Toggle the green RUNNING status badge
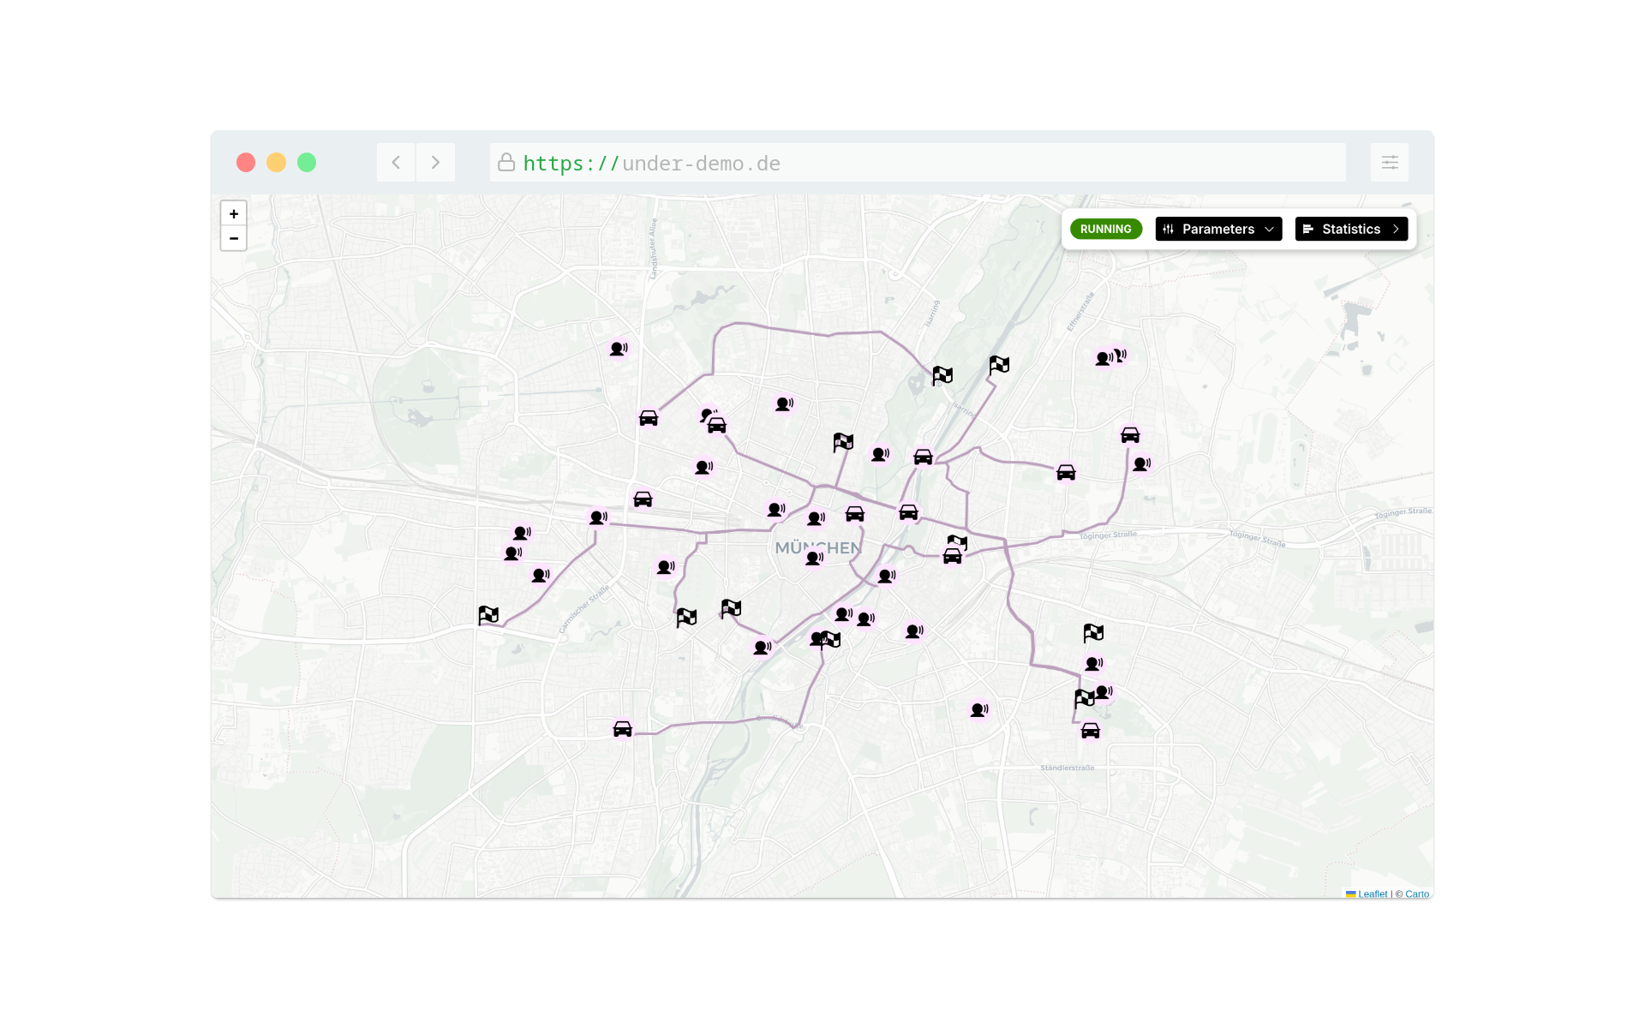Image resolution: width=1645 pixels, height=1028 pixels. (1105, 229)
